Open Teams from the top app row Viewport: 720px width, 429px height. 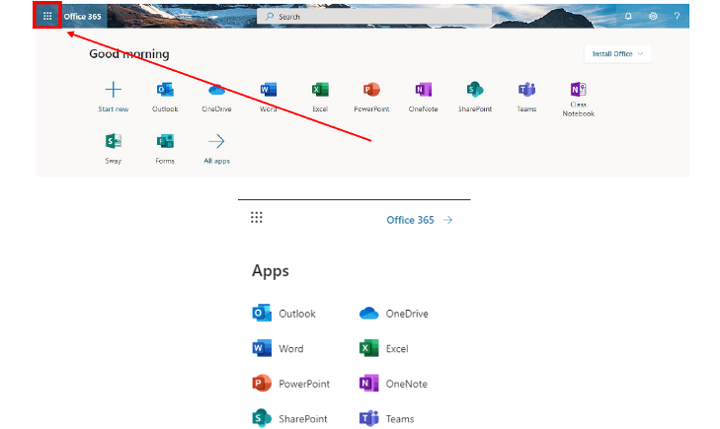526,97
